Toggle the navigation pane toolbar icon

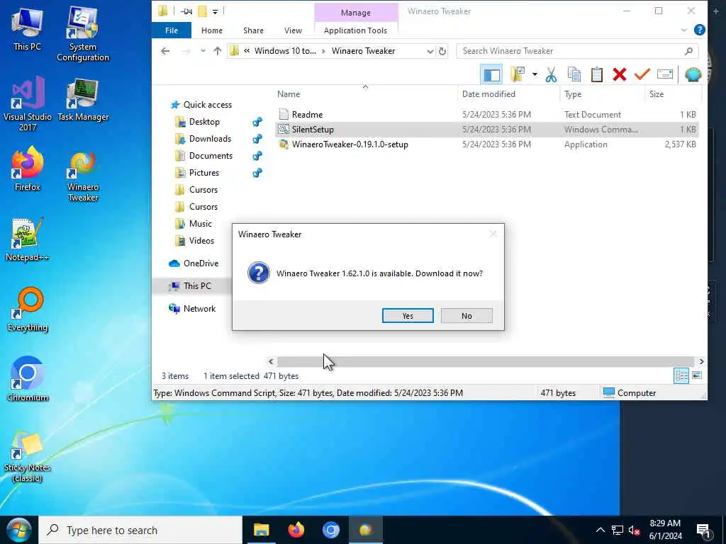491,74
